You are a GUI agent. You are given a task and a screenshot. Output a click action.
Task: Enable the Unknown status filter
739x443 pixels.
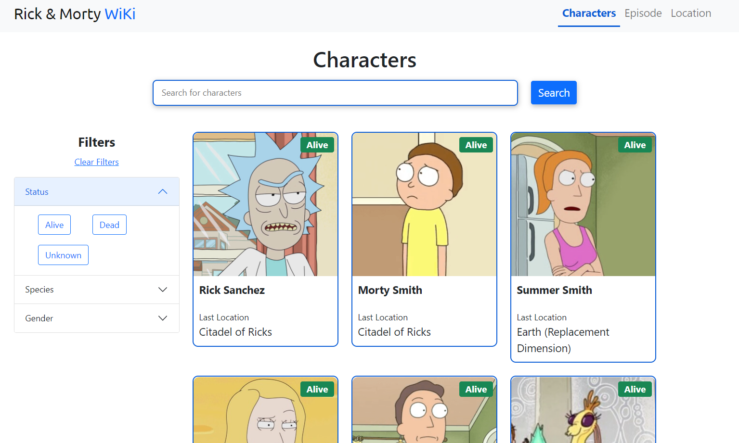63,255
